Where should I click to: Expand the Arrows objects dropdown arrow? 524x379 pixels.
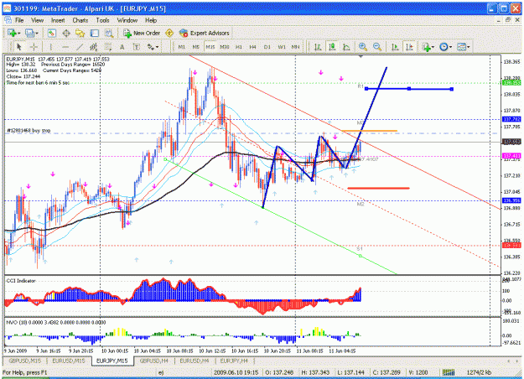[158, 47]
